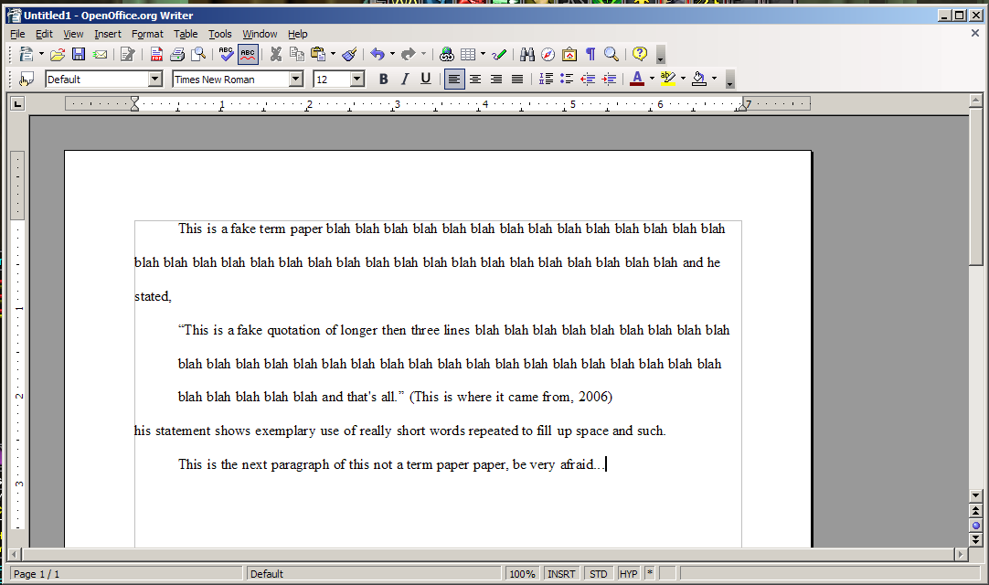
Task: Toggle AutoSpellcheck
Action: pos(248,55)
